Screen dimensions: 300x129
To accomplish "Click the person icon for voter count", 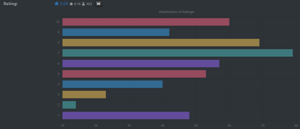I will pos(83,4).
